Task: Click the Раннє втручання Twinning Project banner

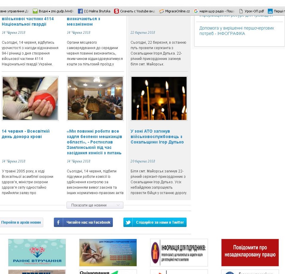Action: (x=37, y=253)
